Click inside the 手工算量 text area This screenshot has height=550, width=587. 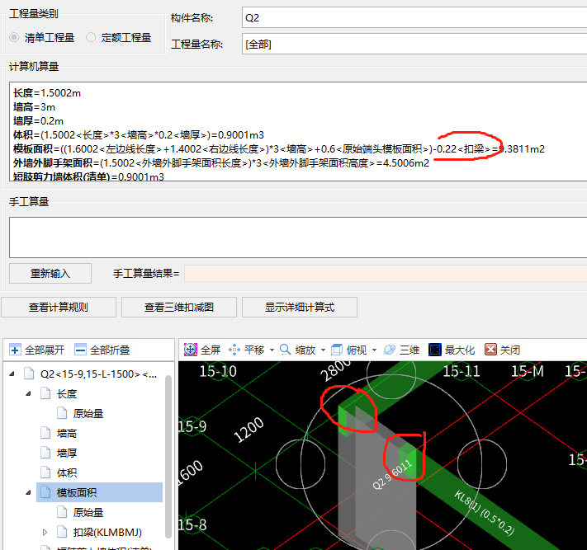click(x=298, y=237)
